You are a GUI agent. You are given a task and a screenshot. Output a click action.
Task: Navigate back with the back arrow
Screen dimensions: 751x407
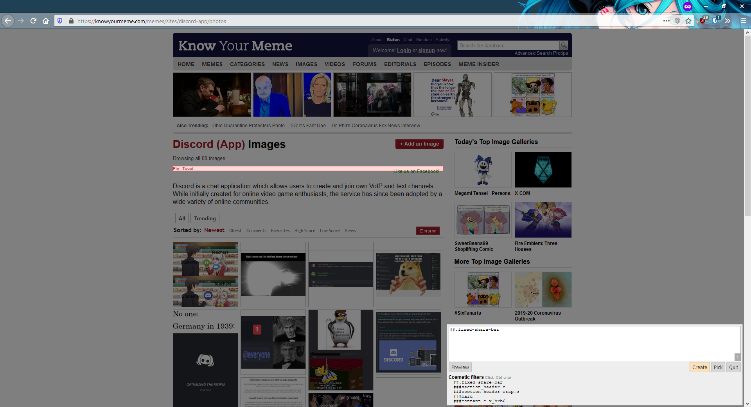(7, 21)
